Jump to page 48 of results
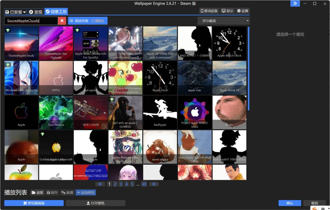The image size is (330, 210). pos(144,184)
